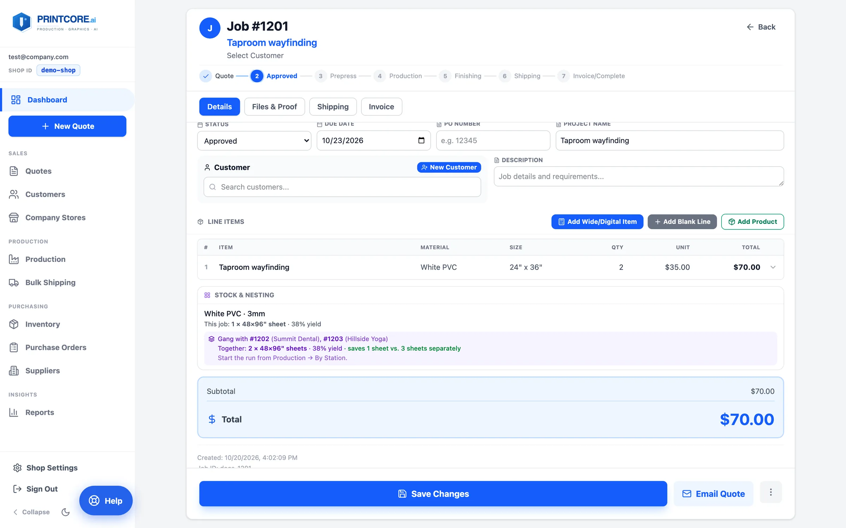
Task: Click the Total dollar sign icon
Action: (x=212, y=419)
